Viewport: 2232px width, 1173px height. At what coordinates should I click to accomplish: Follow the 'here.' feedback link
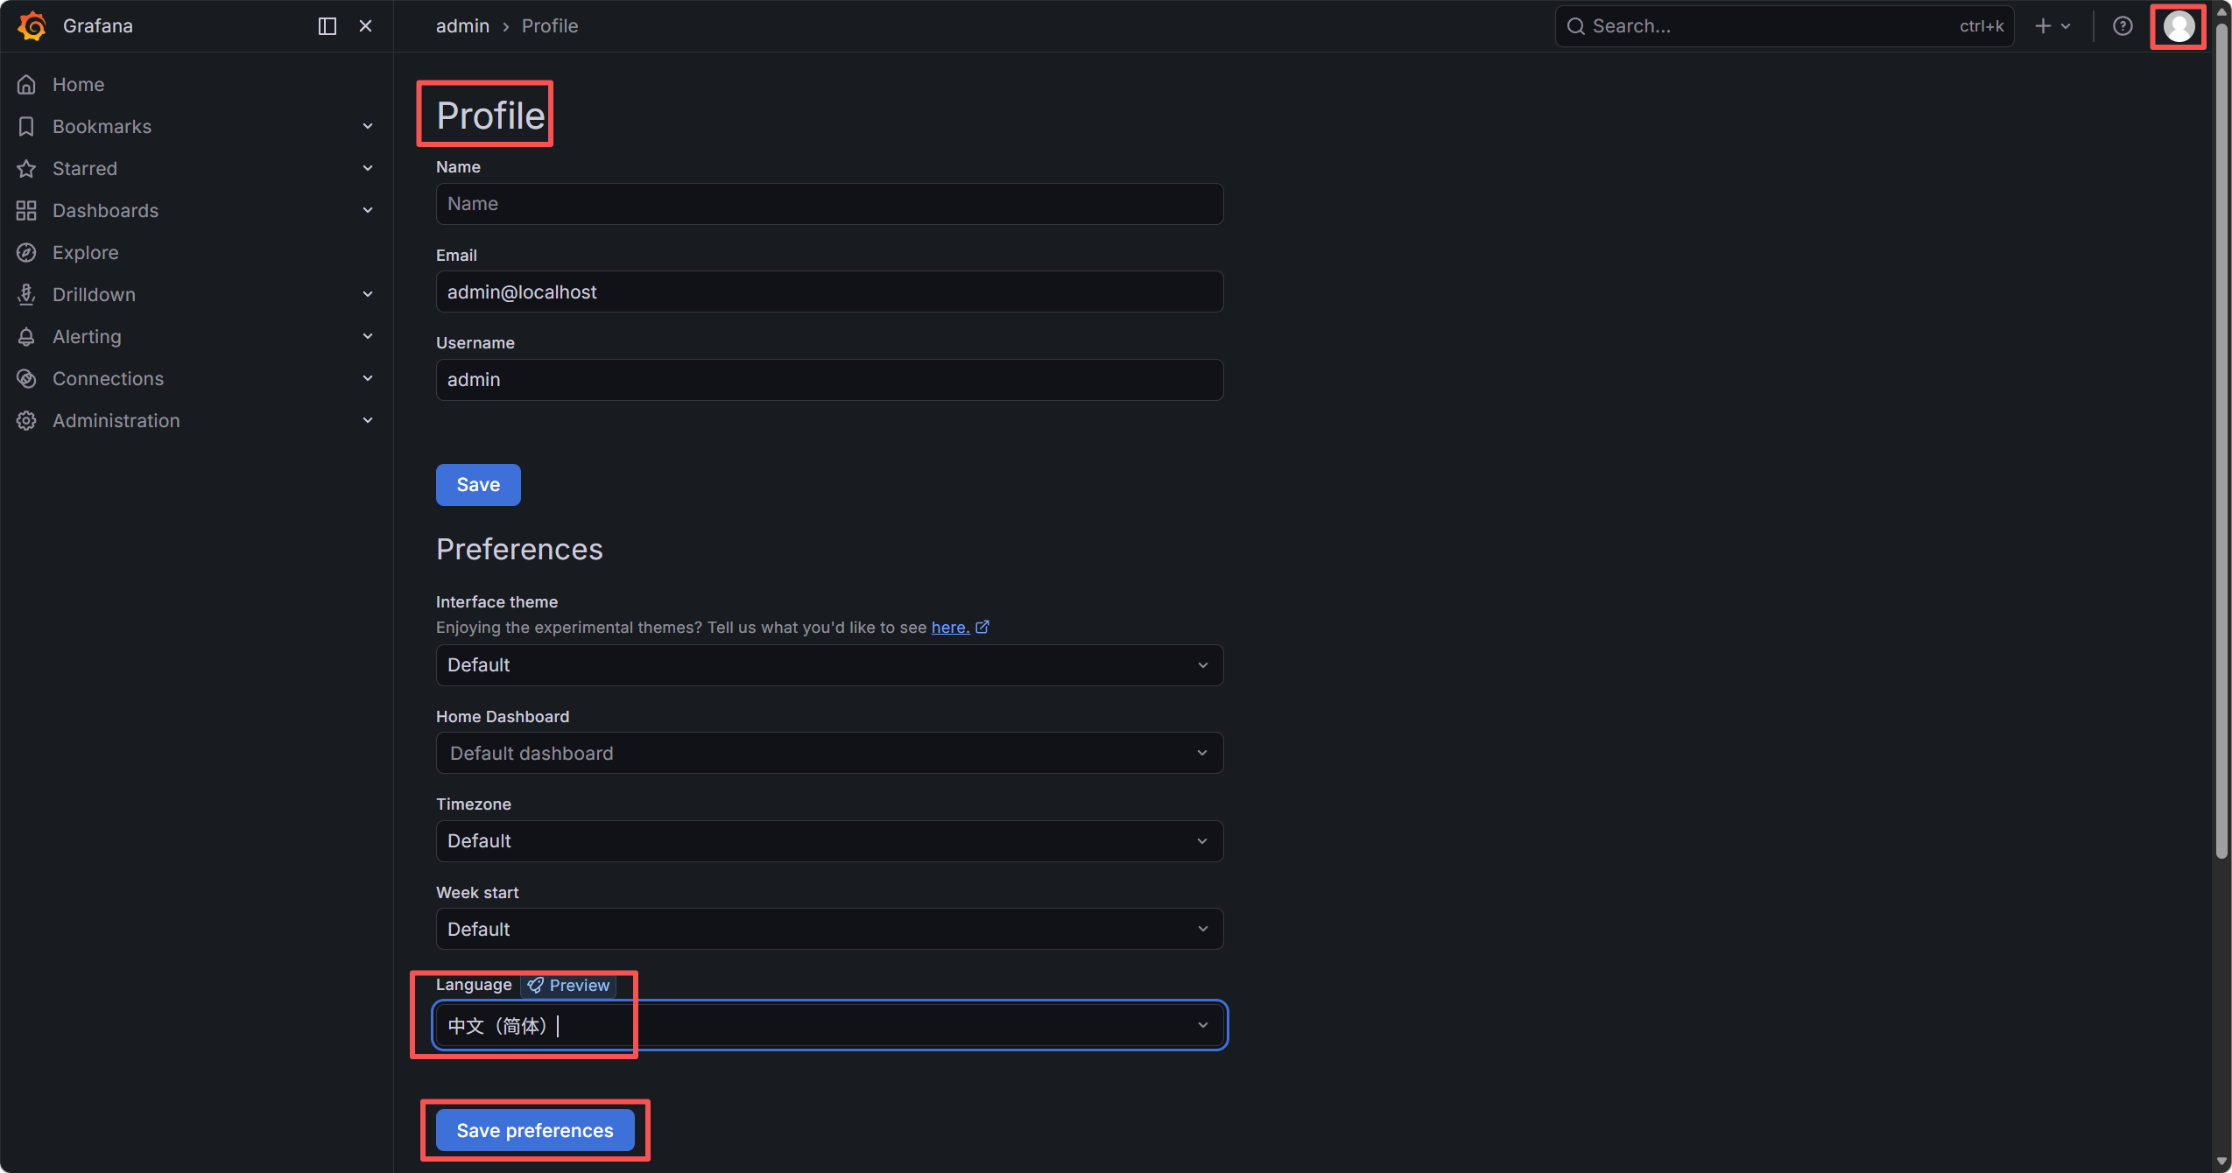point(950,627)
